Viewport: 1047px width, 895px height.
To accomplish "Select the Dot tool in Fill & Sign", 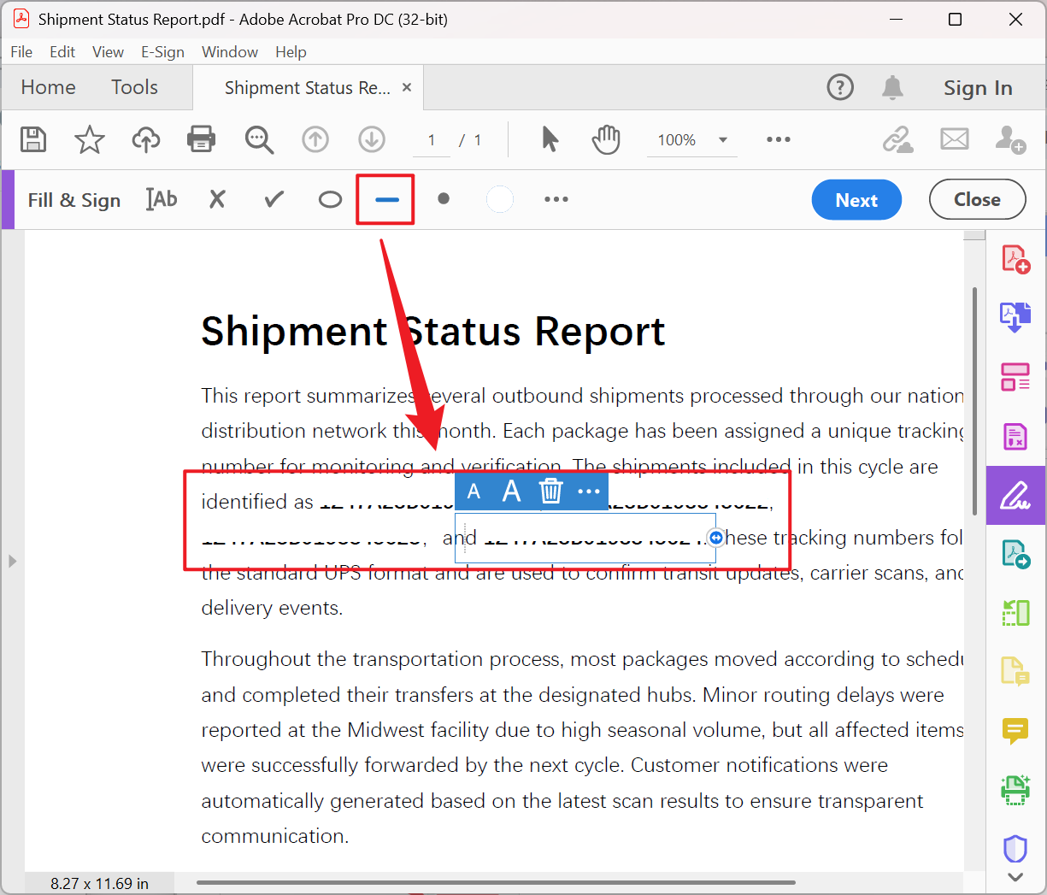I will point(443,199).
